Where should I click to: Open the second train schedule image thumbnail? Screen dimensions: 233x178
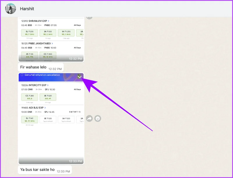point(51,119)
